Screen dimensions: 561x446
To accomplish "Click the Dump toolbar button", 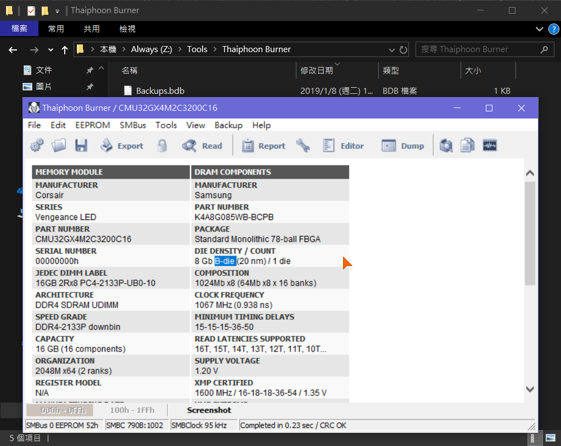I will point(403,145).
